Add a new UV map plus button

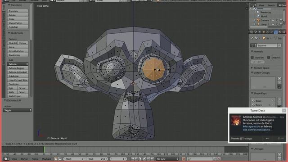coord(279,155)
